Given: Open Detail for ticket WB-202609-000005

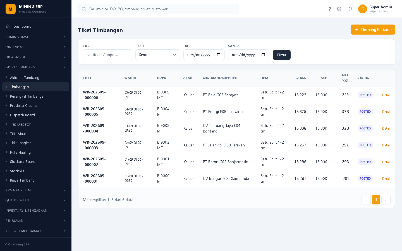Looking at the screenshot, I should tap(386, 112).
